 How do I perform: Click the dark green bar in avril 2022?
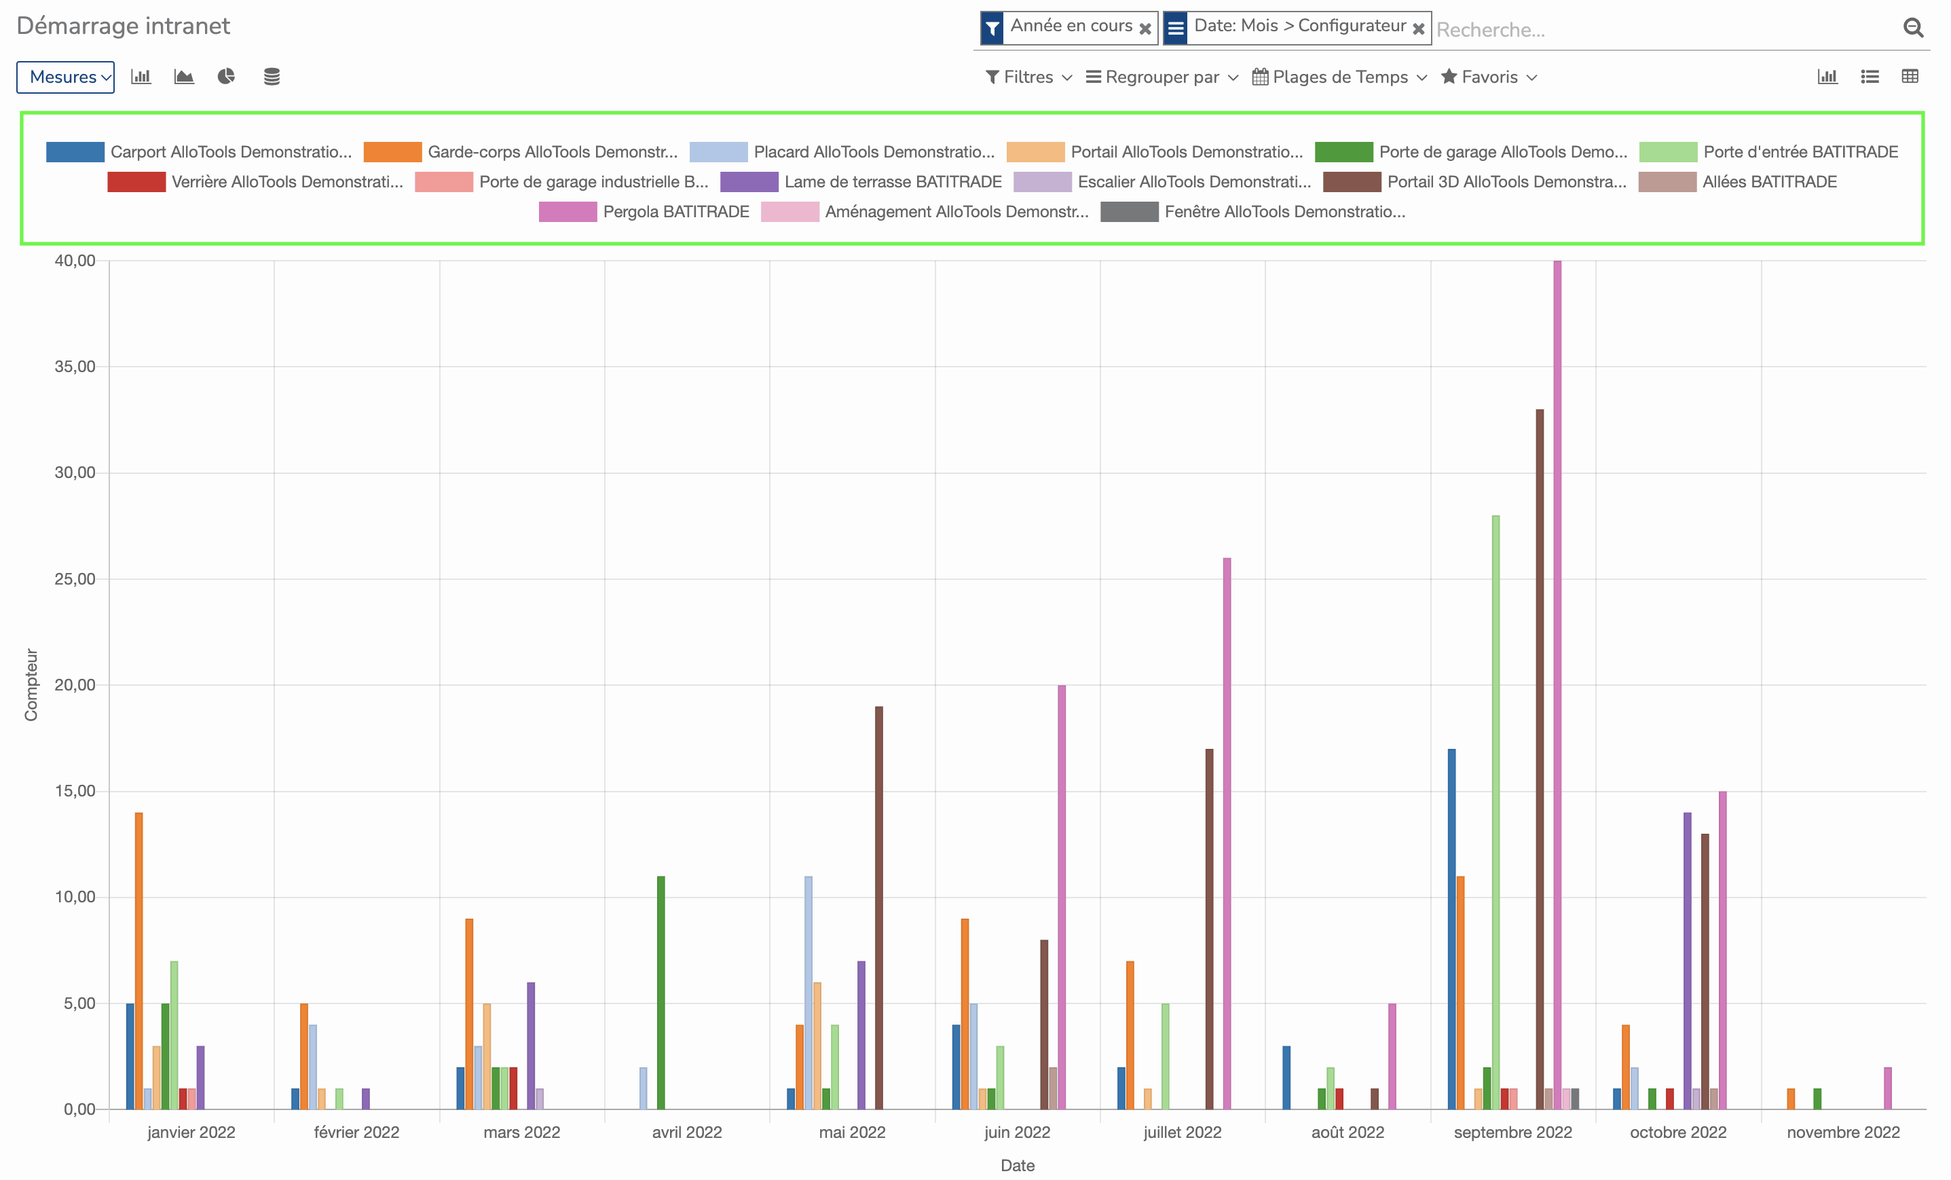click(x=661, y=993)
